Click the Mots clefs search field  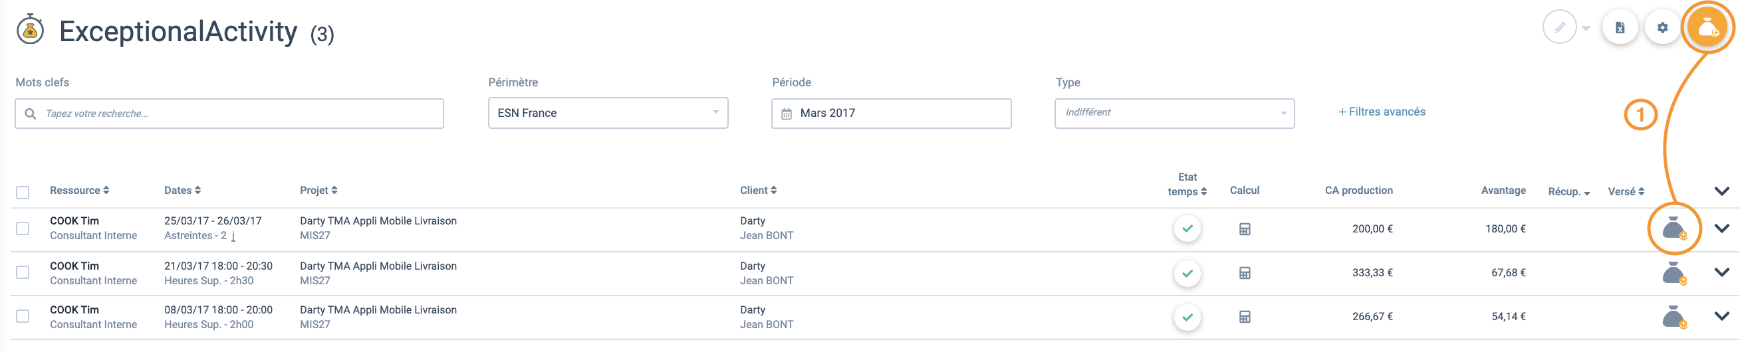[229, 114]
